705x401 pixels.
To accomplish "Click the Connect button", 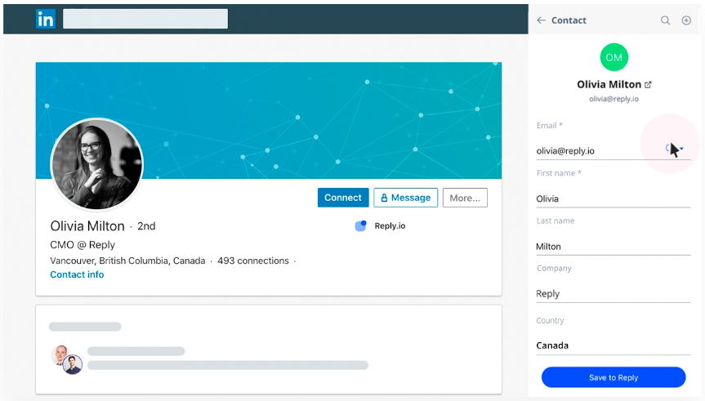I will (343, 198).
